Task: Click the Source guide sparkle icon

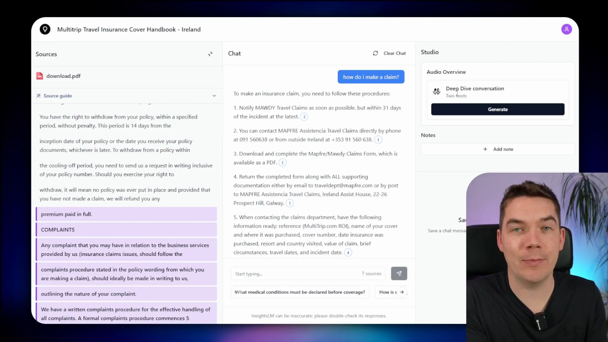Action: coord(38,96)
